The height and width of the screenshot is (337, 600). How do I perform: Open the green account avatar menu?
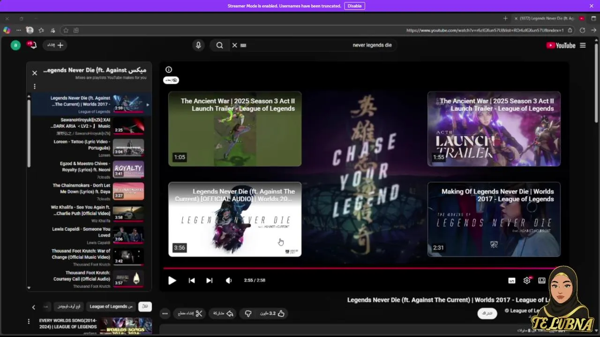pos(15,45)
